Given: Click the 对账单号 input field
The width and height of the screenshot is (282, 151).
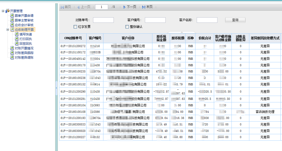Looking at the screenshot, I should [103, 20].
